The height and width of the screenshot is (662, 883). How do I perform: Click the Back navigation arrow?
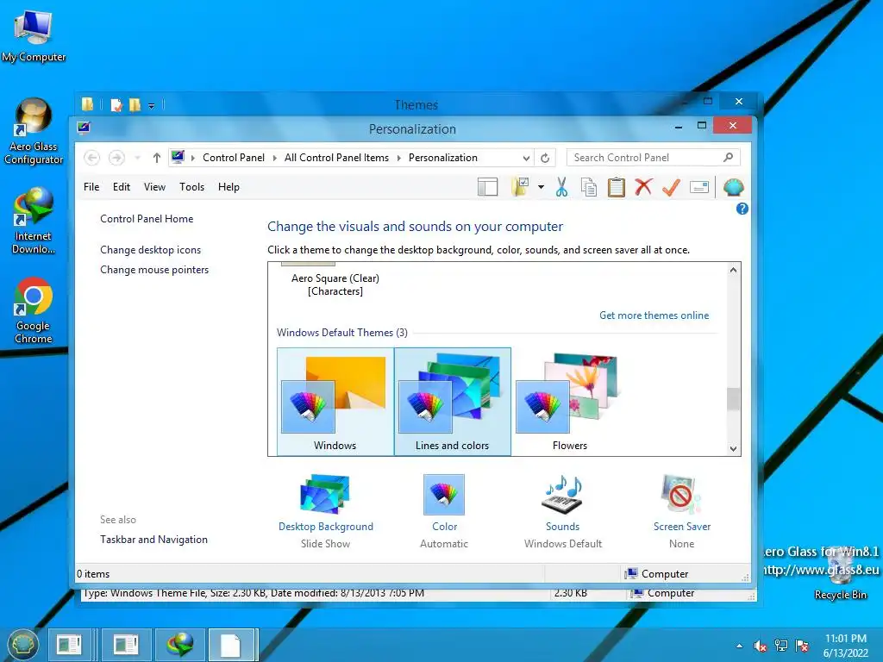tap(91, 158)
